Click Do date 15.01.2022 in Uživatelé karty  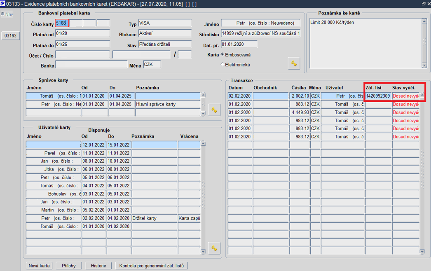pos(119,145)
